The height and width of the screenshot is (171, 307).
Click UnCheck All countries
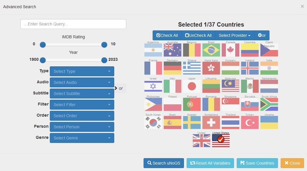point(198,35)
